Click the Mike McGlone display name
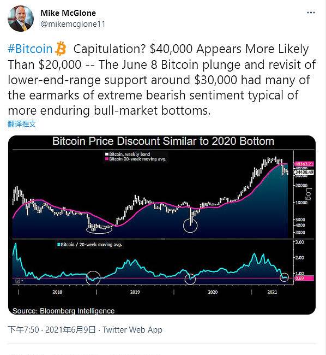This screenshot has width=326, height=355. point(68,13)
